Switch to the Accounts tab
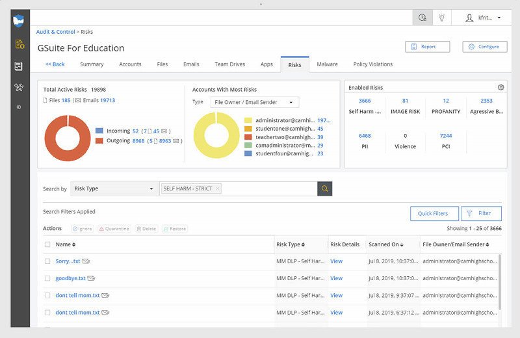 [x=131, y=64]
